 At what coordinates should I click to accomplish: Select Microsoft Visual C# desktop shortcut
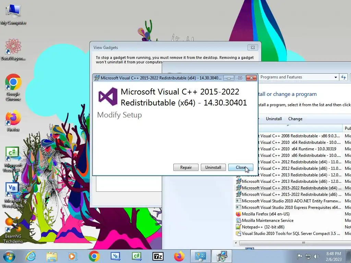[x=13, y=160]
